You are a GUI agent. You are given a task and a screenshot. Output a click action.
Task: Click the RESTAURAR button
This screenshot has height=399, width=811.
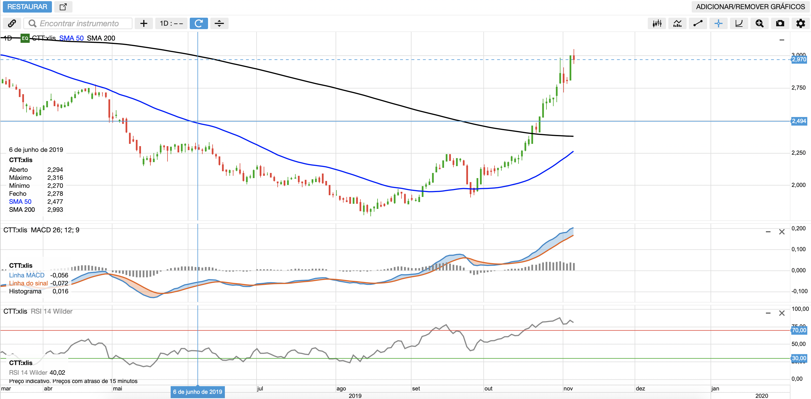27,7
